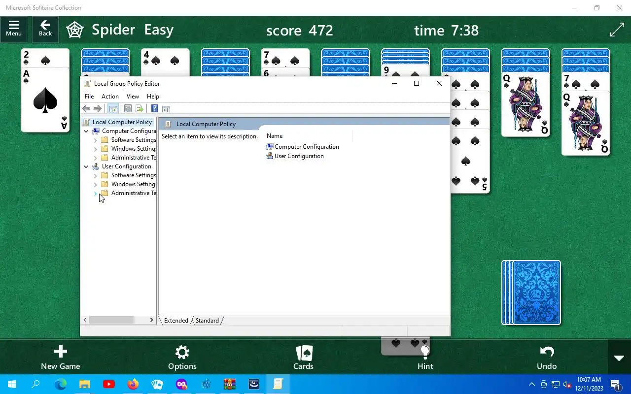Open File Explorer from taskbar
The height and width of the screenshot is (394, 631).
pos(85,384)
